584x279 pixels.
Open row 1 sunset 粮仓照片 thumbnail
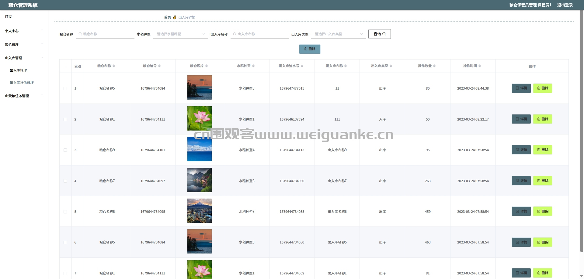(x=200, y=87)
